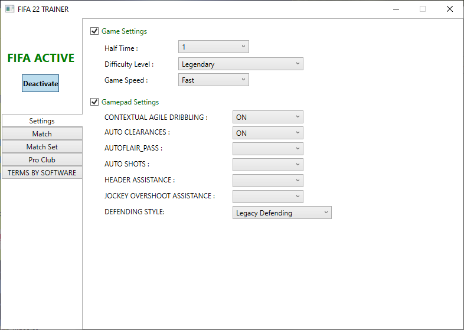Click the 'JOCKEY OVERSHOOT ASSISTANCE :' label
This screenshot has height=330, width=464.
[160, 196]
